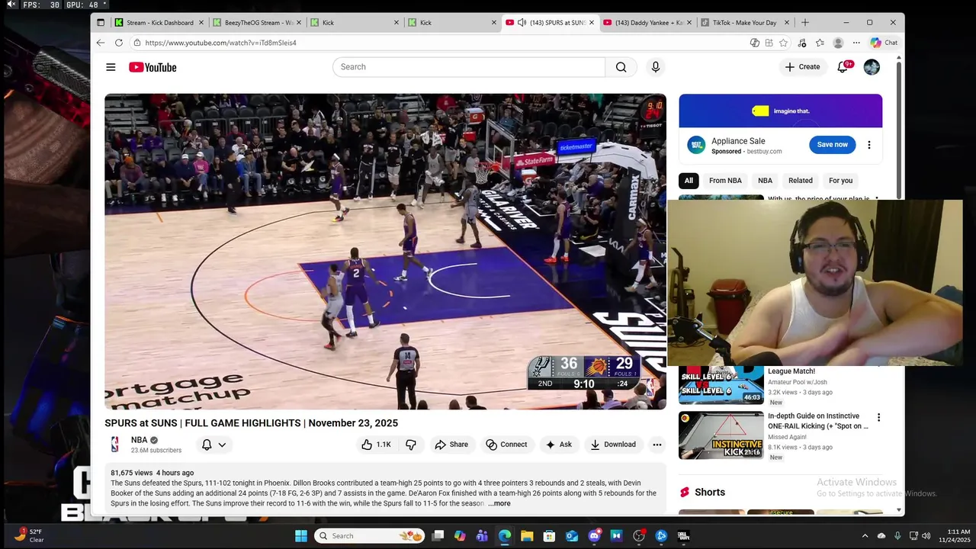Open Edge browser profile icon

[x=838, y=43]
